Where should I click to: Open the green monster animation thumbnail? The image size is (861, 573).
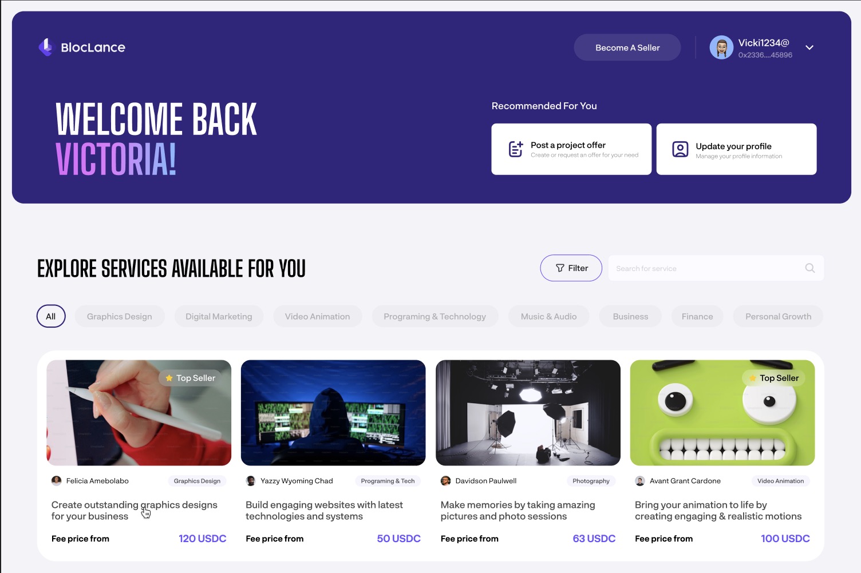(722, 413)
